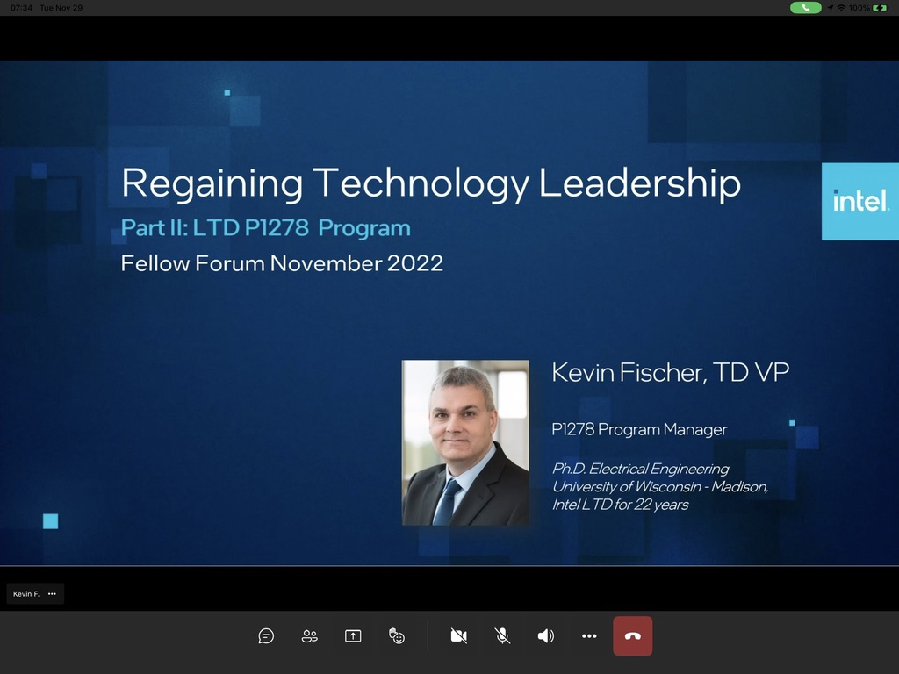This screenshot has height=674, width=899.
Task: Tap Kevin Fischer's photo on the slide
Action: pyautogui.click(x=465, y=442)
